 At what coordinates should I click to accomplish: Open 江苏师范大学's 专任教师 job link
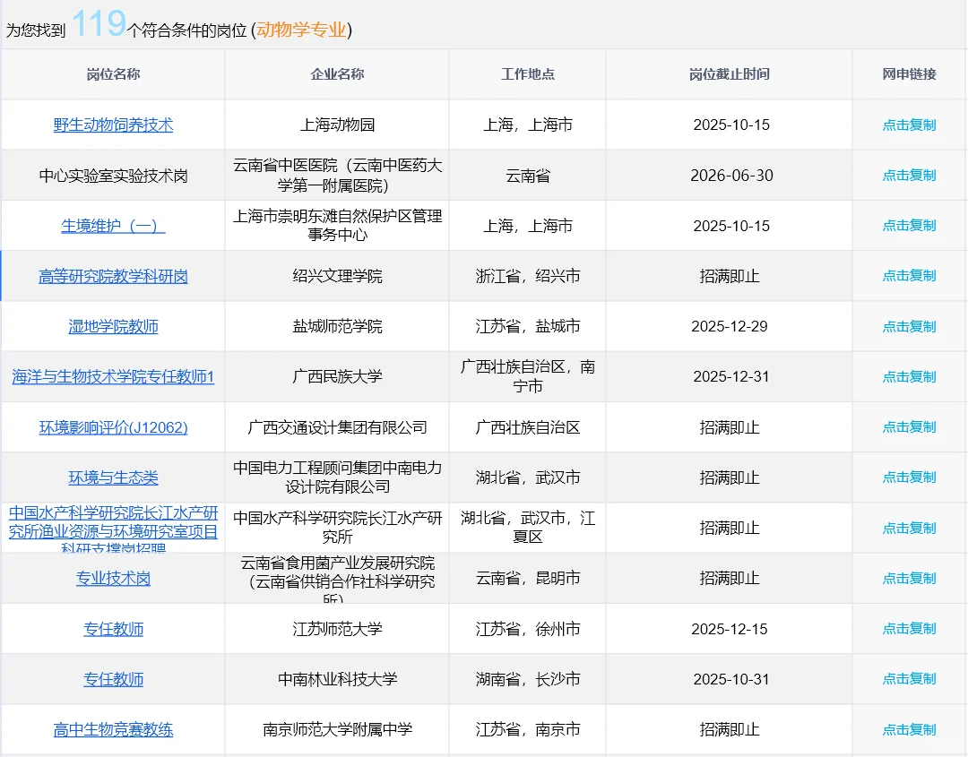pyautogui.click(x=114, y=629)
